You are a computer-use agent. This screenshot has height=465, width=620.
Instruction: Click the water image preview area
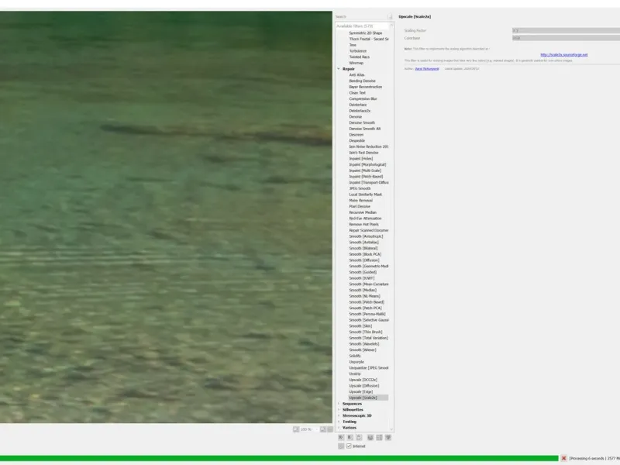[x=166, y=217]
